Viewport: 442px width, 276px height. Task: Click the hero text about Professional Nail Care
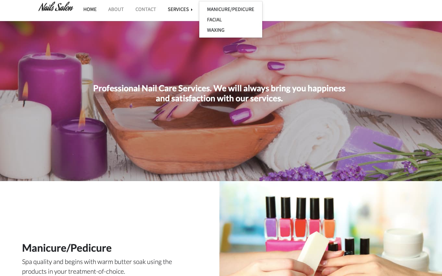coord(219,93)
